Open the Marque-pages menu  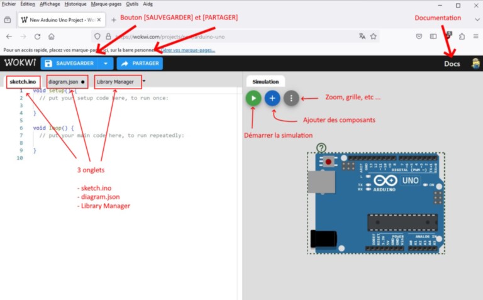(x=106, y=4)
